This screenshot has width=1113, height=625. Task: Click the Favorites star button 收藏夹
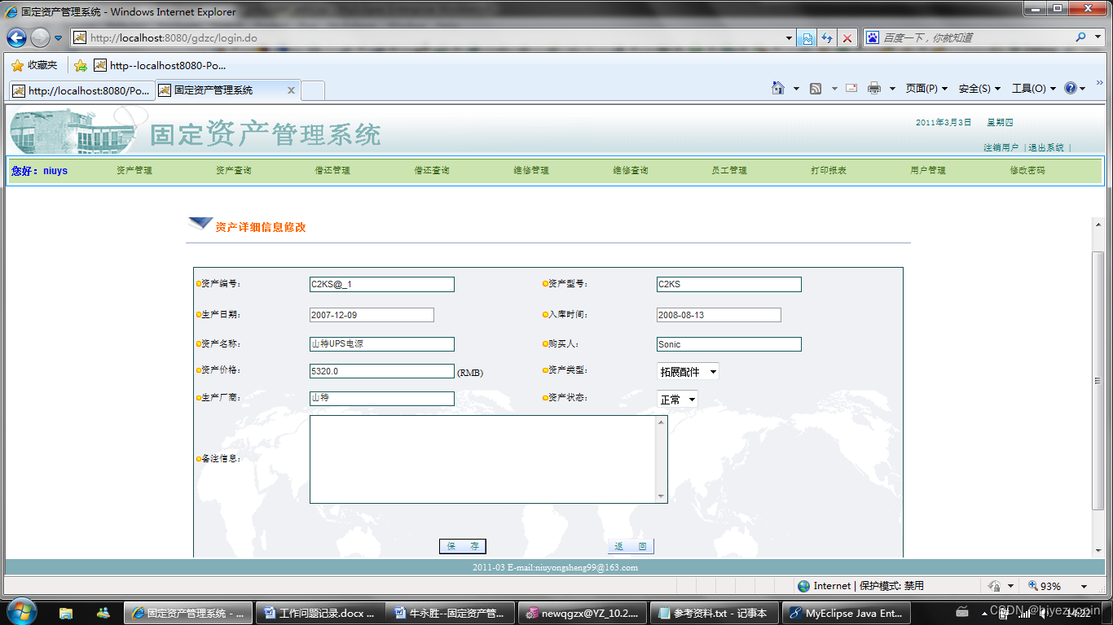[34, 65]
